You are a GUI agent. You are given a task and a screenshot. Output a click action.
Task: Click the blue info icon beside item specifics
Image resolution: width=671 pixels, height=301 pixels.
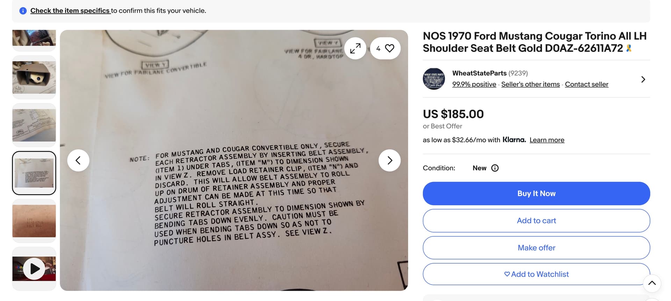[x=23, y=11]
